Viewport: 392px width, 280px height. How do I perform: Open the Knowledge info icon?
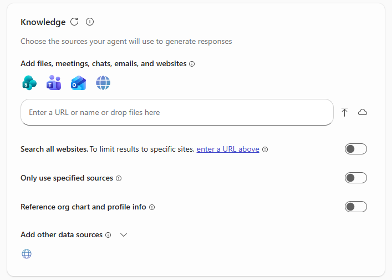(90, 22)
